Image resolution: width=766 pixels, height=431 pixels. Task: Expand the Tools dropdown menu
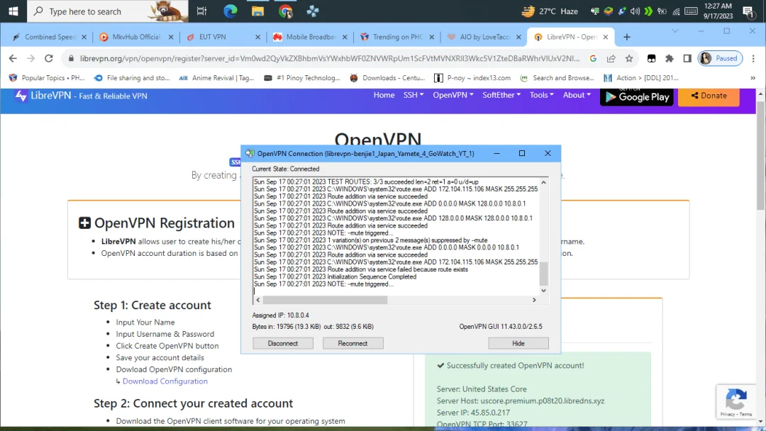coord(541,95)
